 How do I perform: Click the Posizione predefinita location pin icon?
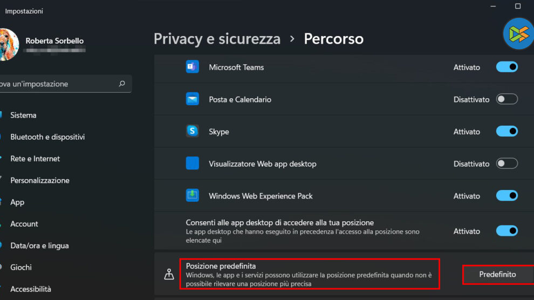pyautogui.click(x=169, y=275)
